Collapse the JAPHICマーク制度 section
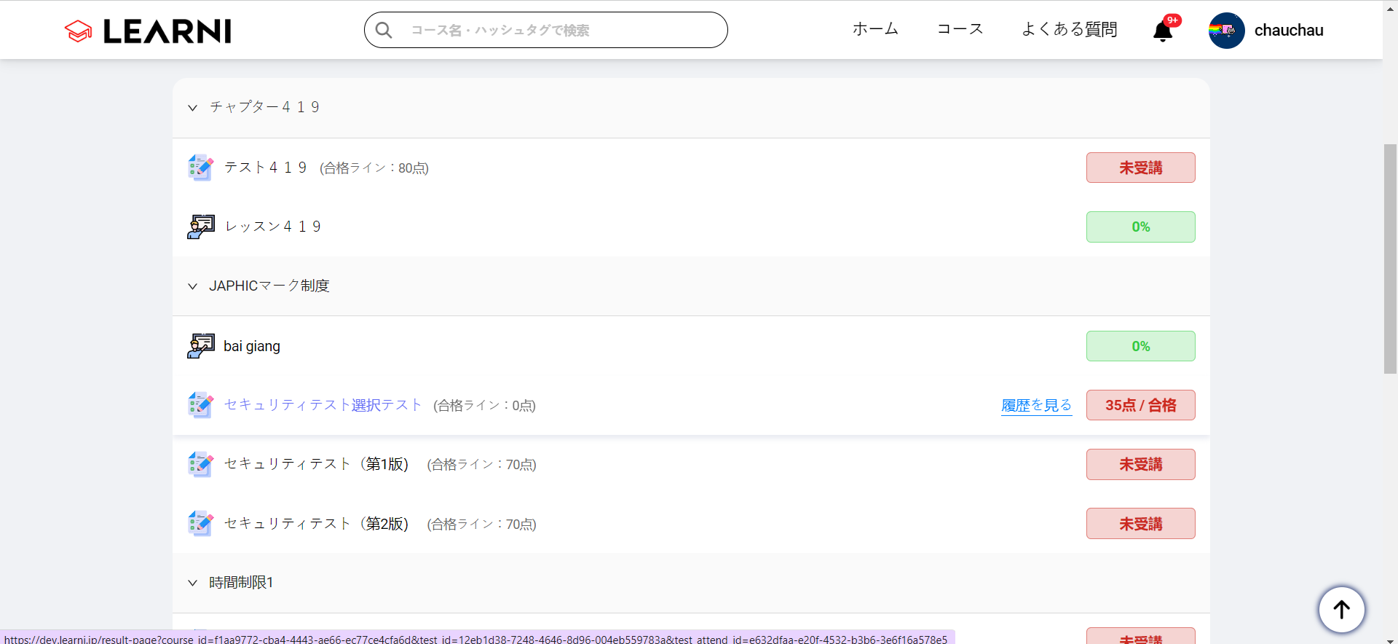Viewport: 1398px width, 644px height. pos(192,286)
